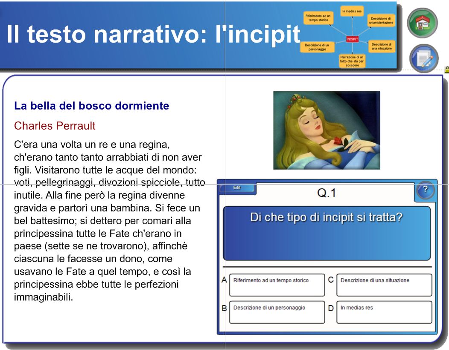Choose answer In medias res

[x=384, y=312]
